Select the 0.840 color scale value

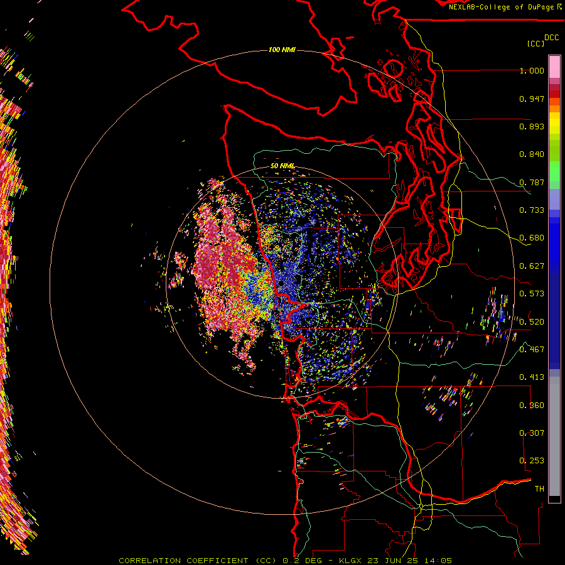[x=532, y=154]
